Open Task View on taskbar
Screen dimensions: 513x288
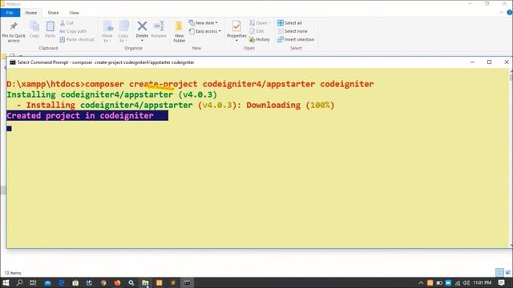33,282
